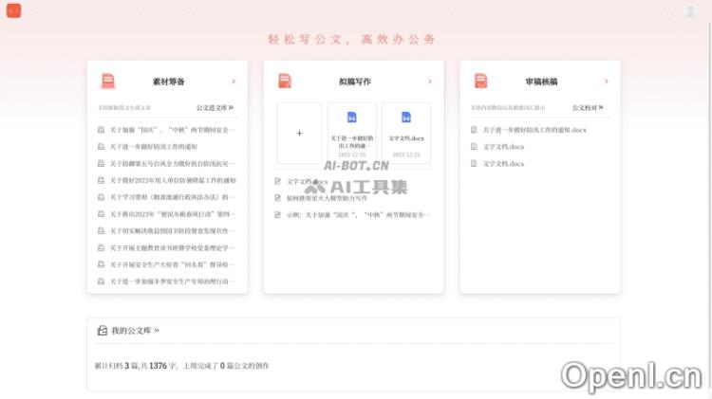The height and width of the screenshot is (399, 712).
Task: Click the red app logo in top-left corner
Action: pos(13,10)
